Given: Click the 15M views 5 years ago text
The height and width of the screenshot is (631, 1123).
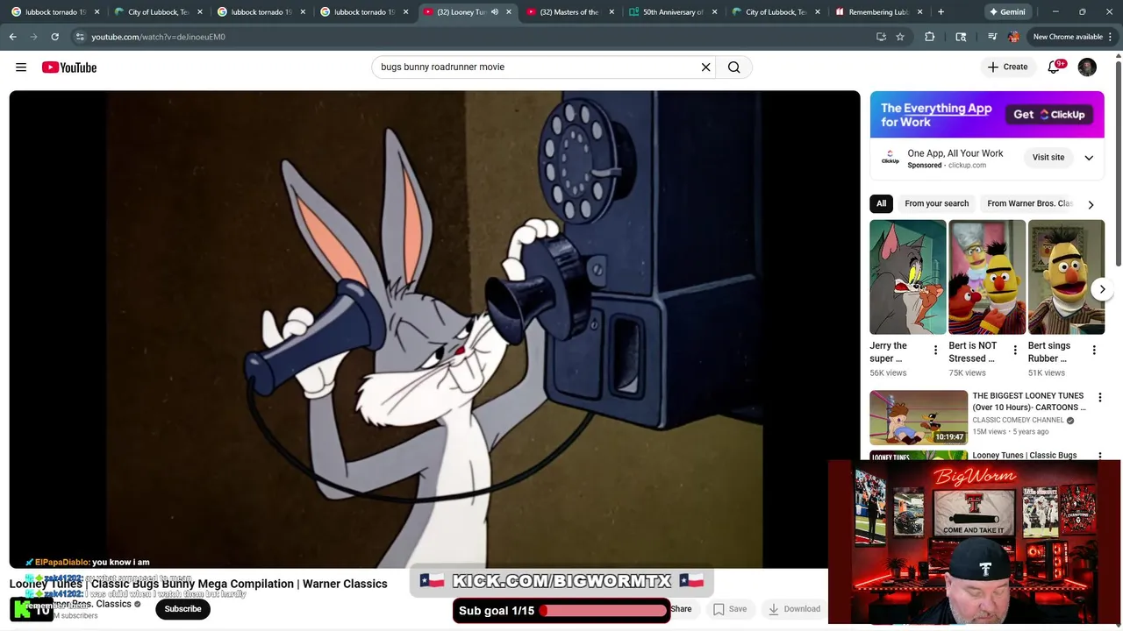Looking at the screenshot, I should click(x=1011, y=432).
